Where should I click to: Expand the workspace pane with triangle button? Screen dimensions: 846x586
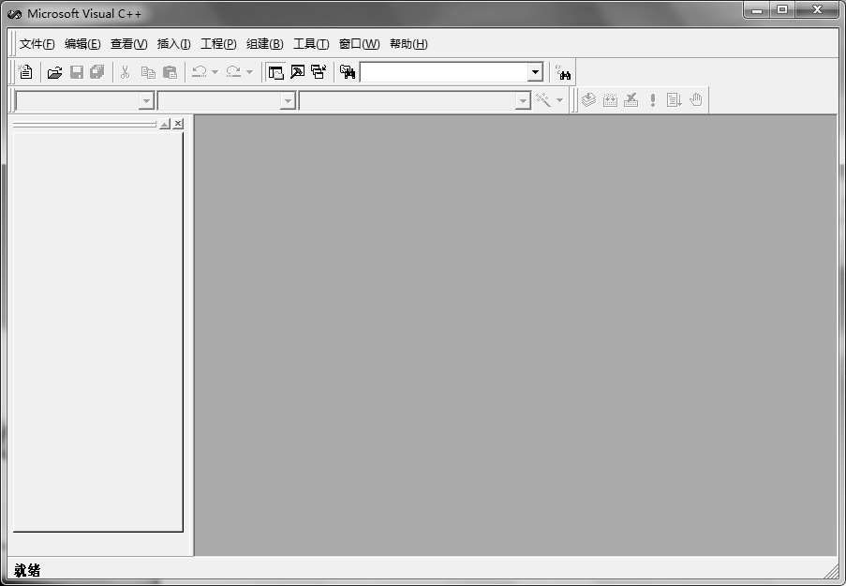coord(165,124)
